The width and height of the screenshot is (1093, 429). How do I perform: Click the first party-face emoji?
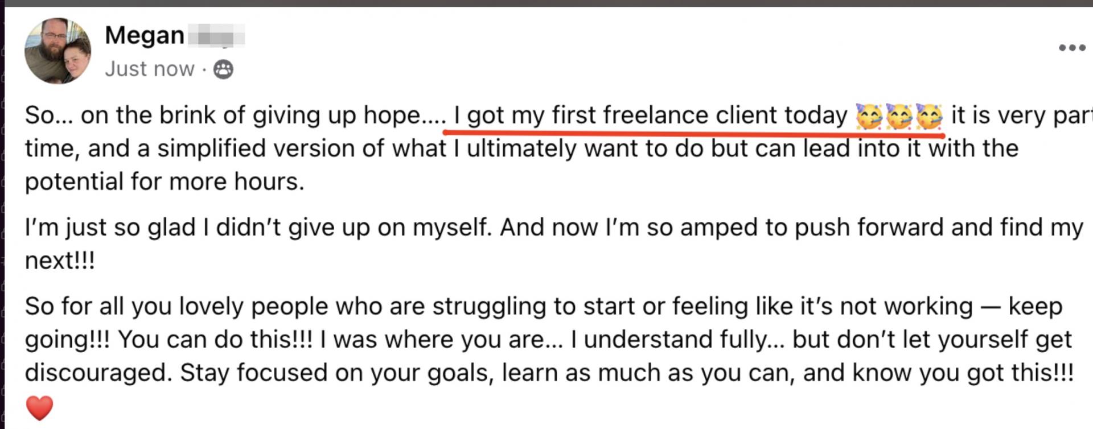(x=869, y=115)
